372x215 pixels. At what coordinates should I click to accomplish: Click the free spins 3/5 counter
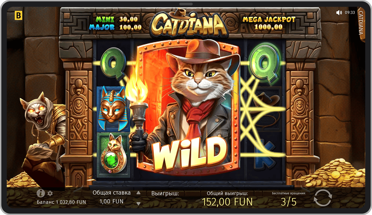(x=289, y=202)
